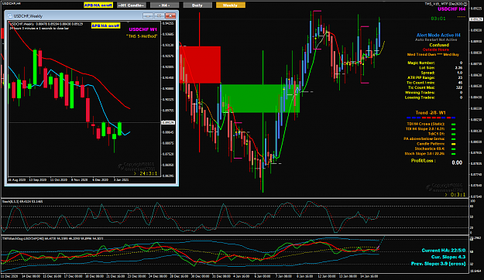Click green signal bar beside Stochastics 69.4
This screenshot has height=280, width=484.
(454, 149)
